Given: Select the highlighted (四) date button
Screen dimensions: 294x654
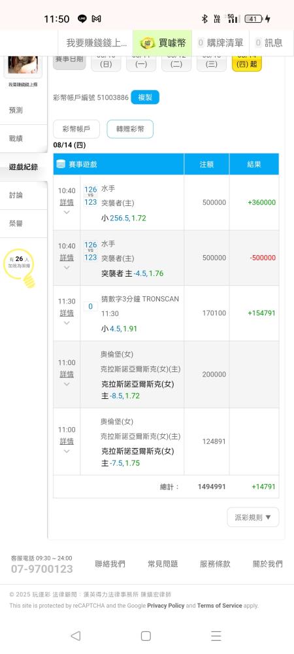Looking at the screenshot, I should point(246,63).
